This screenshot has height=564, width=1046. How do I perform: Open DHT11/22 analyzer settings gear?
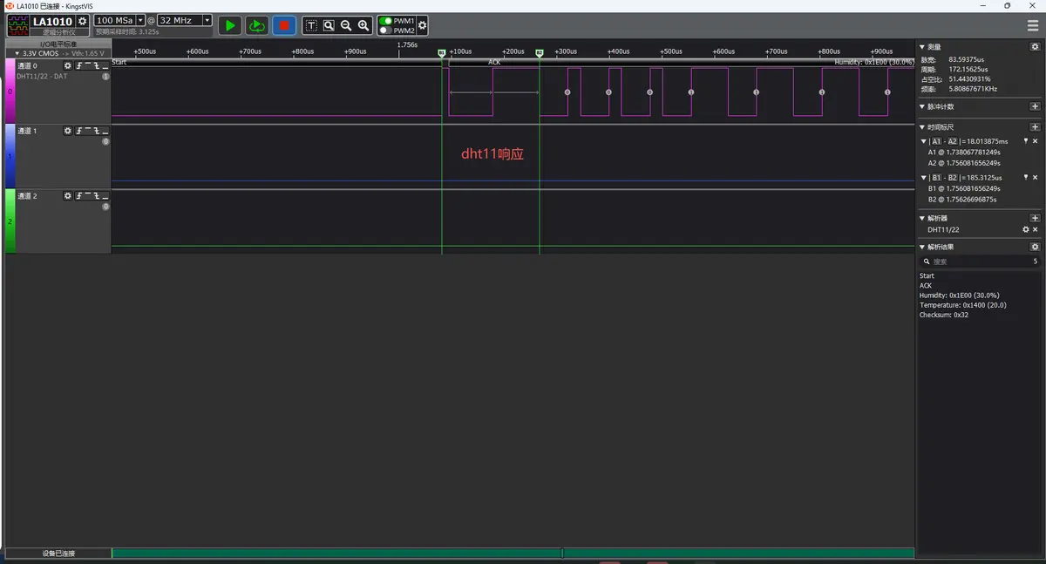[1026, 230]
